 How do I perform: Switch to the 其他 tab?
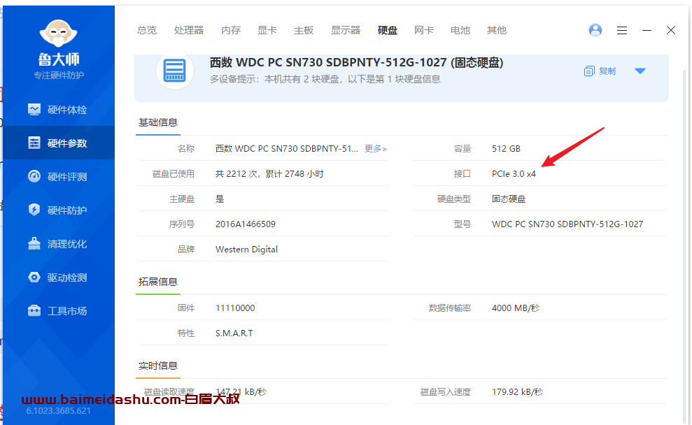tap(497, 30)
